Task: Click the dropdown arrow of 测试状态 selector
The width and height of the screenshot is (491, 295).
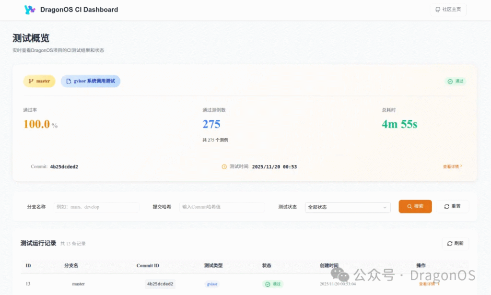Action: pos(386,207)
